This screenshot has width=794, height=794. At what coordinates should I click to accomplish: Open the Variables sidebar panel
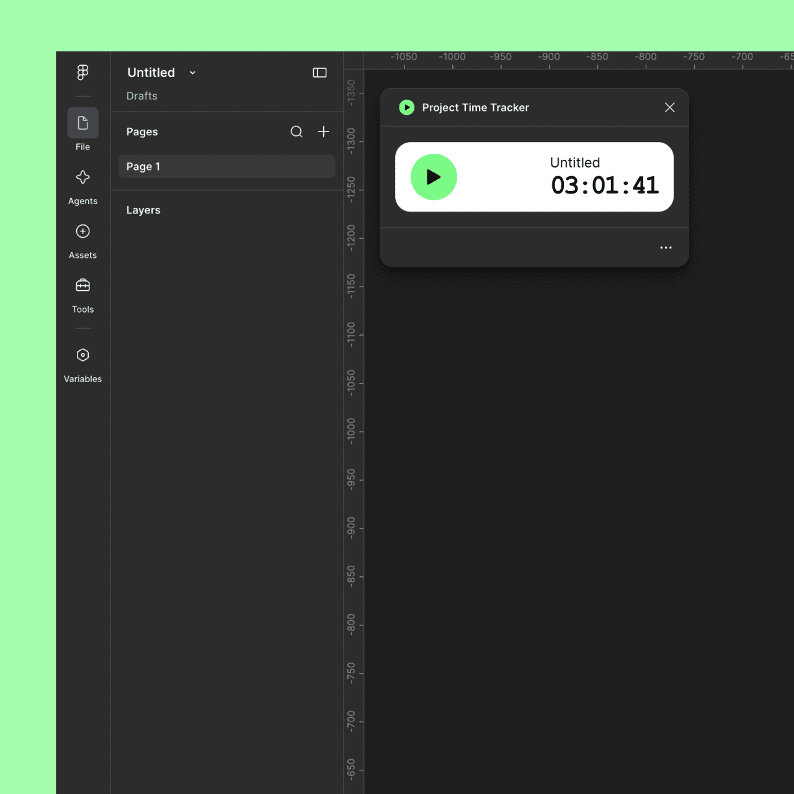tap(83, 355)
